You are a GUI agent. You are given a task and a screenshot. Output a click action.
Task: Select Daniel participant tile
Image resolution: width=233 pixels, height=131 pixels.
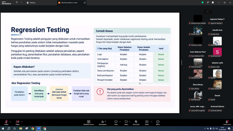pos(217,96)
